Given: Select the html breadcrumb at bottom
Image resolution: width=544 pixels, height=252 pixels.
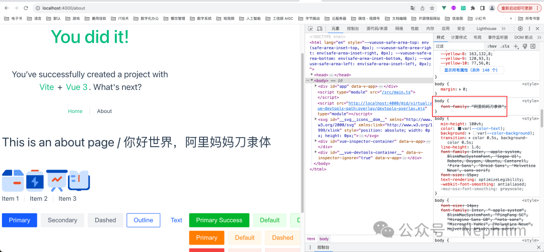Looking at the screenshot, I should pos(311,239).
